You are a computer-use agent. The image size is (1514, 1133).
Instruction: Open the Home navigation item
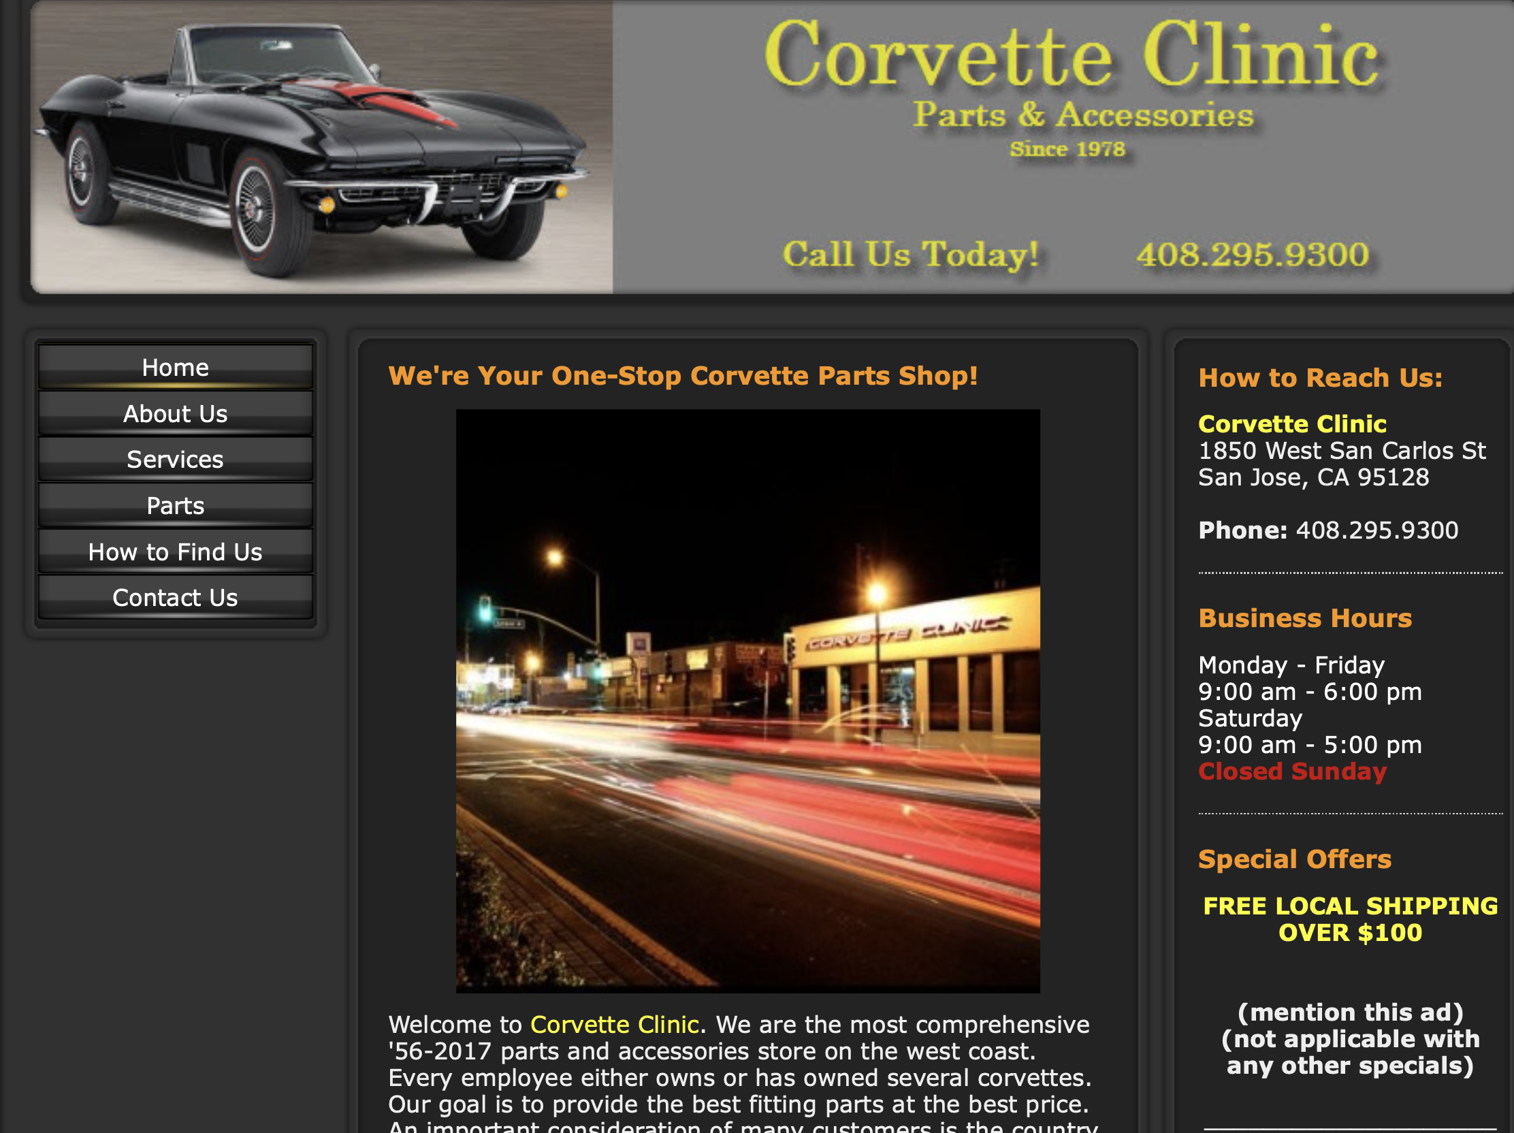175,368
